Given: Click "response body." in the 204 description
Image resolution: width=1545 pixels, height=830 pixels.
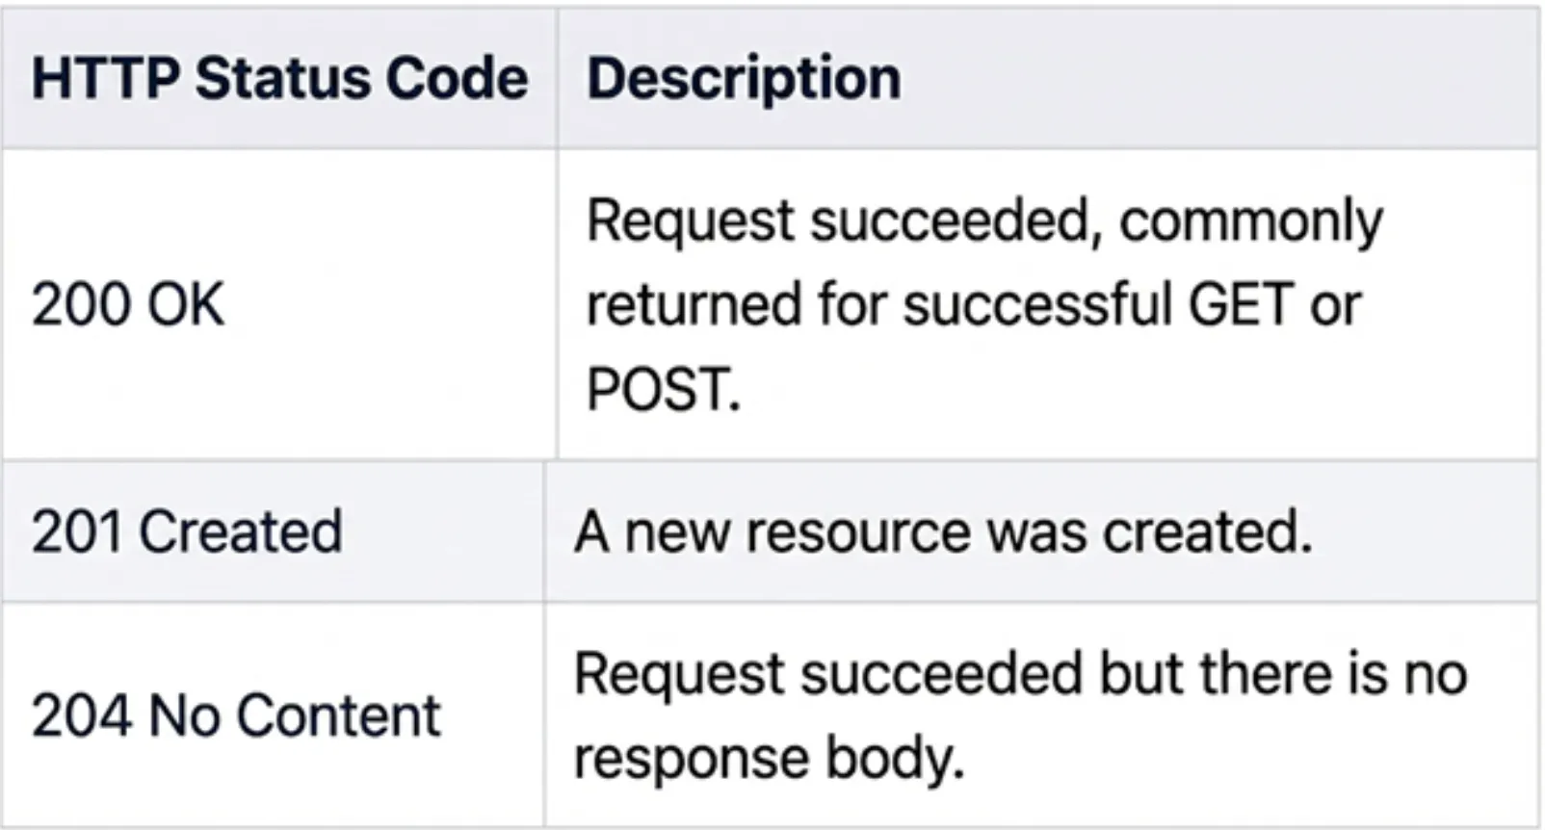Looking at the screenshot, I should (x=769, y=758).
